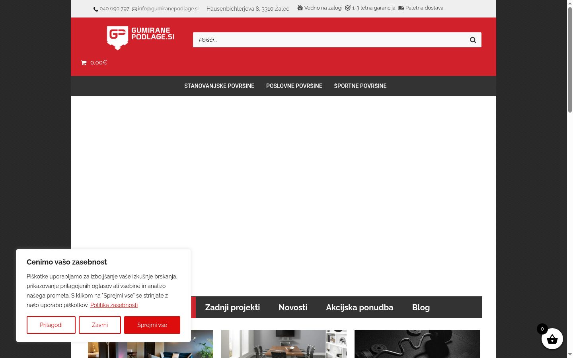The width and height of the screenshot is (573, 358).
Task: Click the info@gumiranepodlage.si email link
Action: (168, 9)
